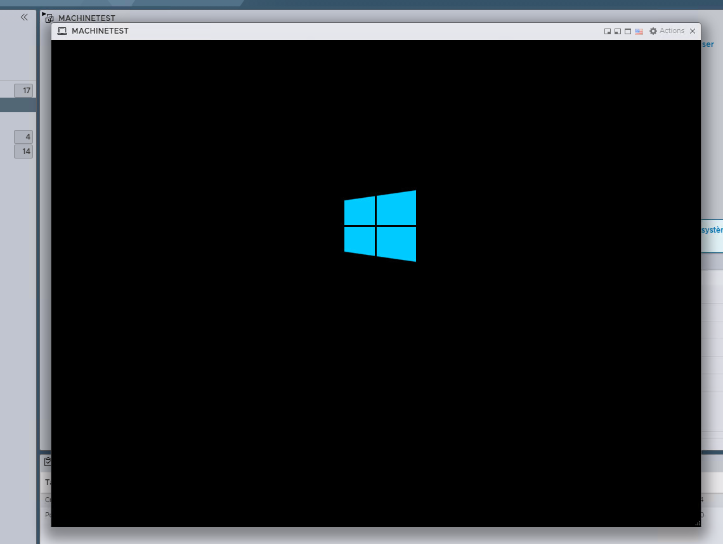Image resolution: width=723 pixels, height=544 pixels.
Task: Click the laptop icon in console title
Action: 62,31
